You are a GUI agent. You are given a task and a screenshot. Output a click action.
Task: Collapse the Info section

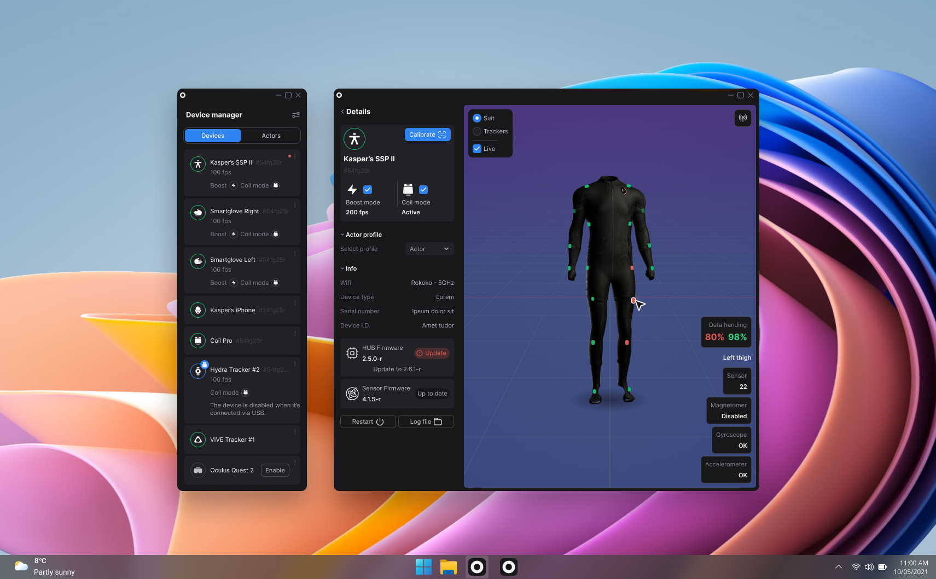click(342, 268)
